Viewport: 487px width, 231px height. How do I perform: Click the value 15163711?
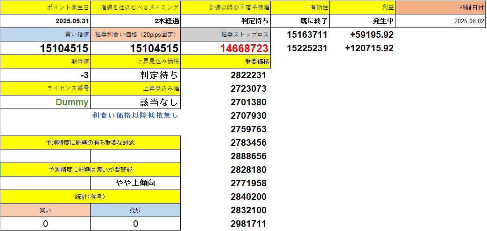(x=307, y=34)
